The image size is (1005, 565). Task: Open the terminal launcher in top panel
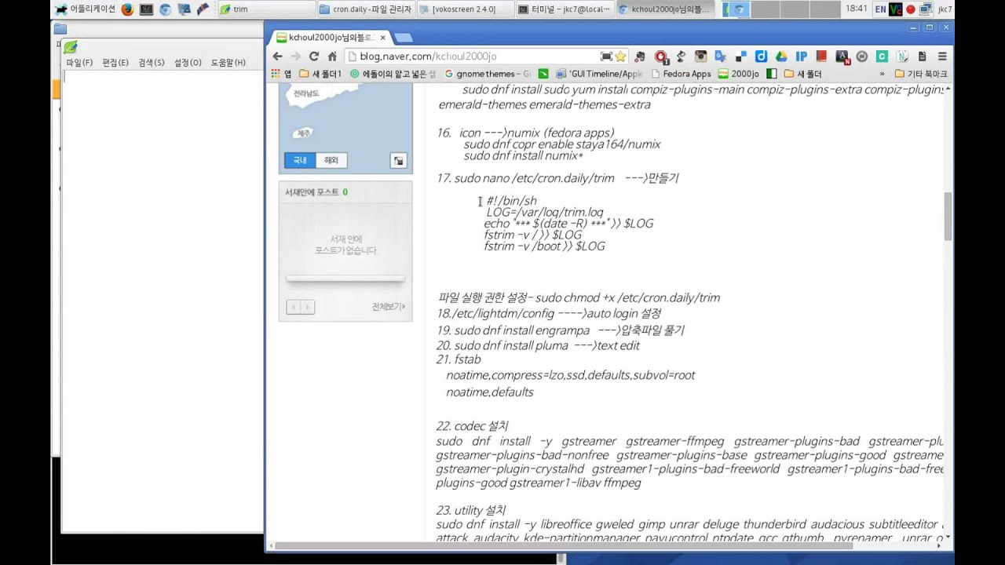click(x=146, y=9)
